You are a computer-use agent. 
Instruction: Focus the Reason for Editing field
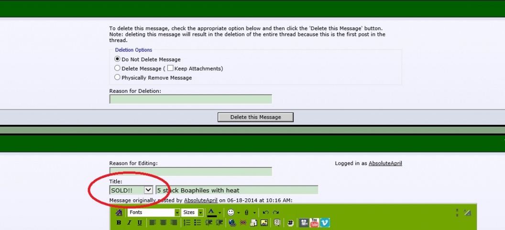[x=191, y=172]
